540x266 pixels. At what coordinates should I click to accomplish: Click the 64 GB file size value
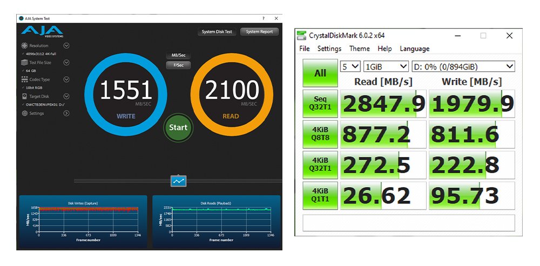31,71
